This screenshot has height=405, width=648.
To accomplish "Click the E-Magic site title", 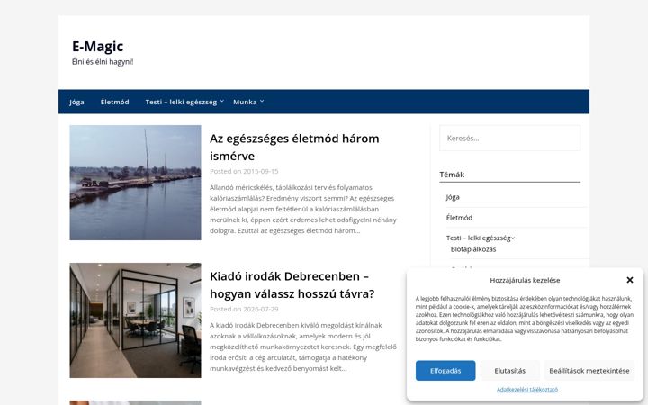I will point(97,46).
